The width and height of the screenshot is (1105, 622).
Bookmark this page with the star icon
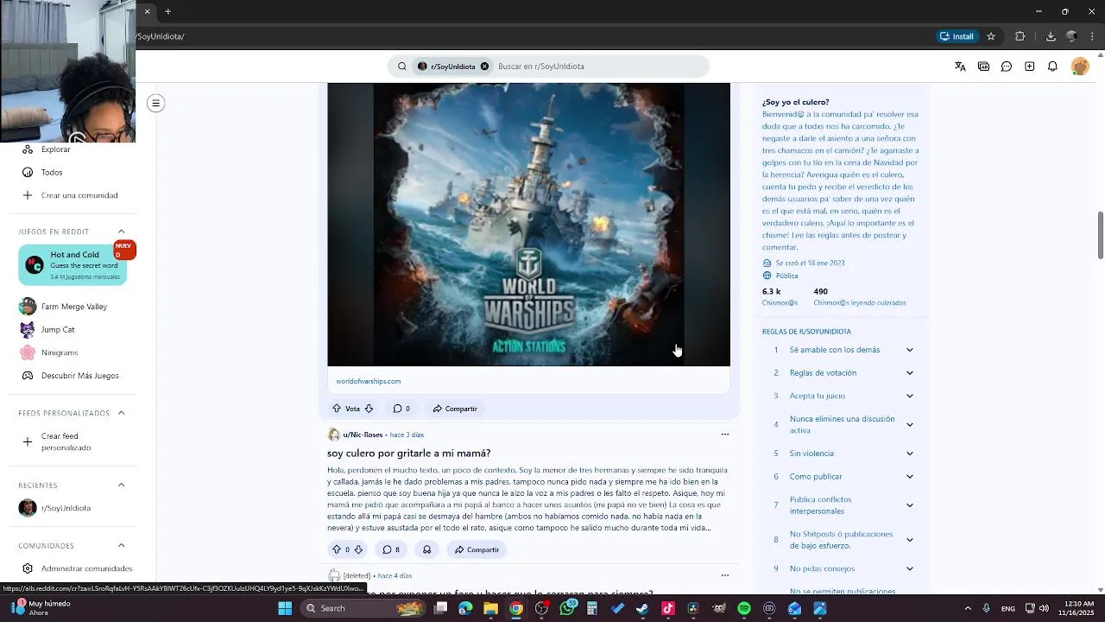991,36
